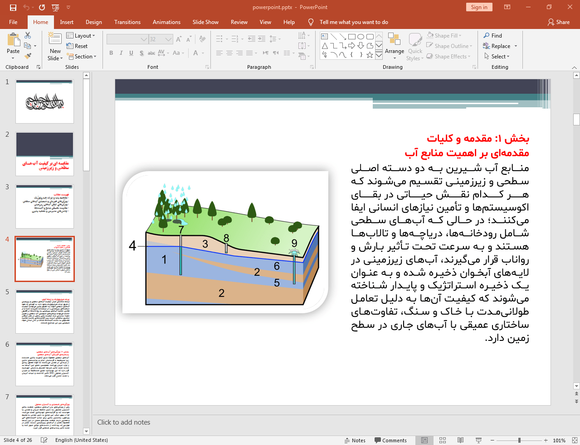580x445 pixels.
Task: Toggle Bold formatting
Action: coord(111,53)
